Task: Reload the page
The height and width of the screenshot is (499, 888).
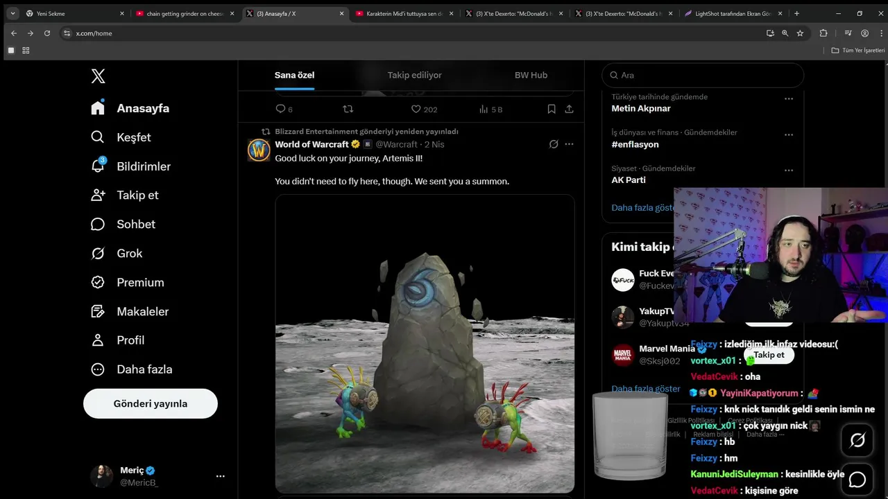Action: pyautogui.click(x=47, y=33)
